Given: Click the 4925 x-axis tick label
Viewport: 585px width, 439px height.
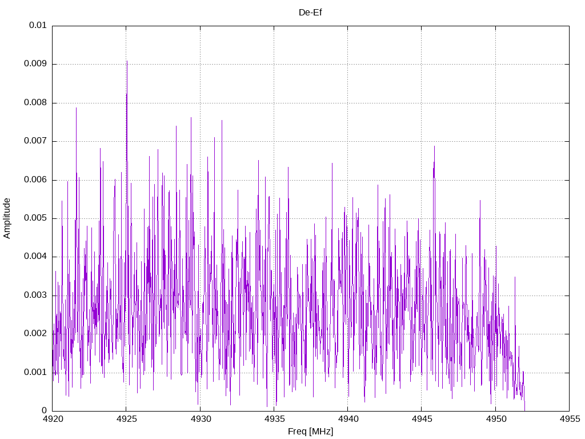Looking at the screenshot, I should 126,419.
